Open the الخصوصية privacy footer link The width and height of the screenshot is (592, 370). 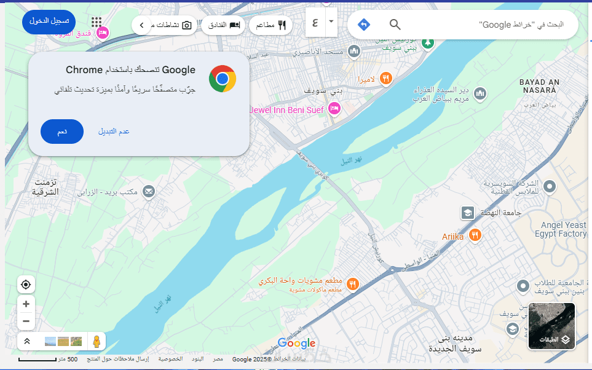coord(170,359)
